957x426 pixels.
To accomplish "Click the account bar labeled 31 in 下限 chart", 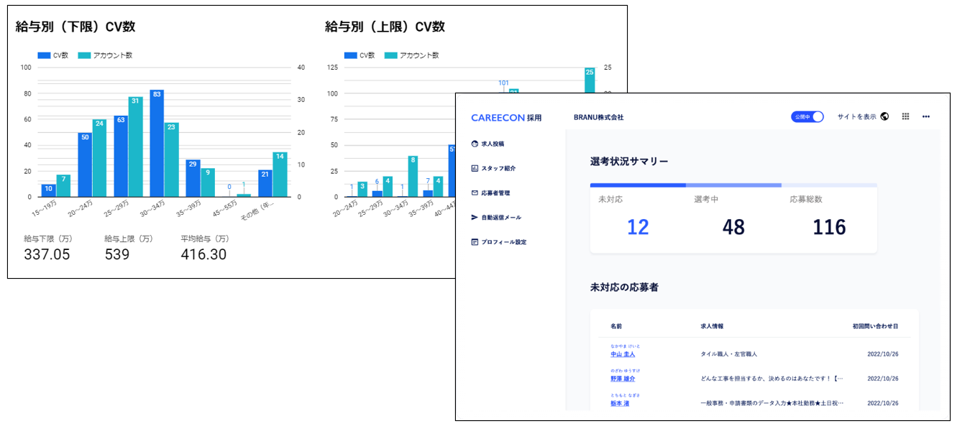I will pos(135,147).
